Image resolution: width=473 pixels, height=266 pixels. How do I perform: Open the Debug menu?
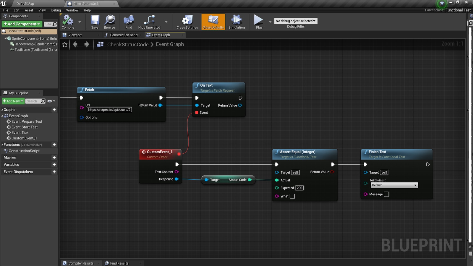(56, 10)
